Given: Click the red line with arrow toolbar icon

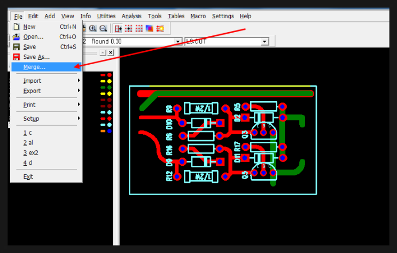Looking at the screenshot, I should pyautogui.click(x=119, y=28).
